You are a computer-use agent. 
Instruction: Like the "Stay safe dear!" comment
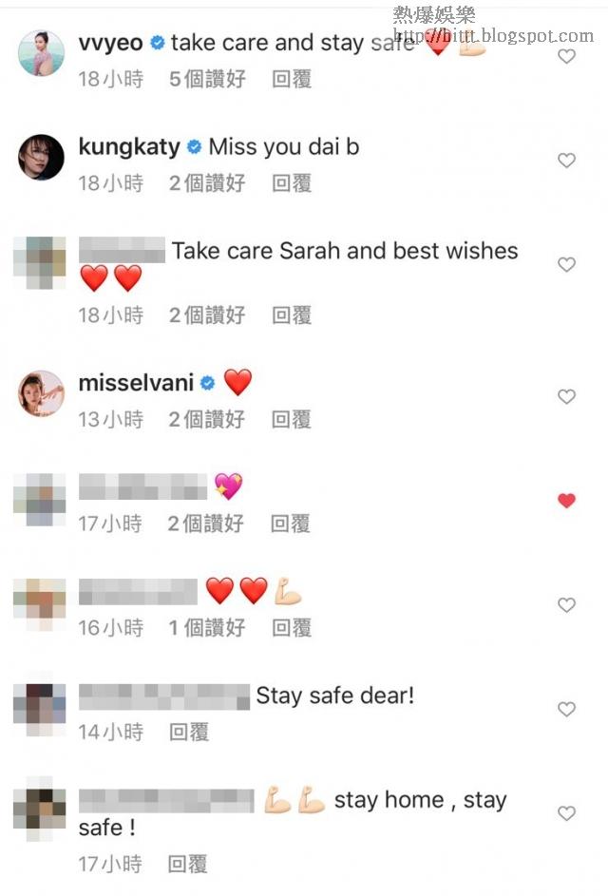click(x=566, y=709)
